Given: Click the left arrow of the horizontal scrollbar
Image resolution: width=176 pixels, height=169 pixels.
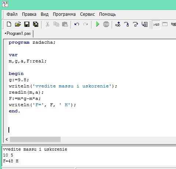Looking at the screenshot, I should coord(7,139).
